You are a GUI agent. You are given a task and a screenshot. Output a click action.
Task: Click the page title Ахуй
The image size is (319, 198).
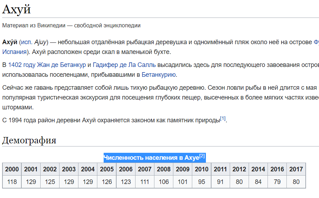pos(16,9)
